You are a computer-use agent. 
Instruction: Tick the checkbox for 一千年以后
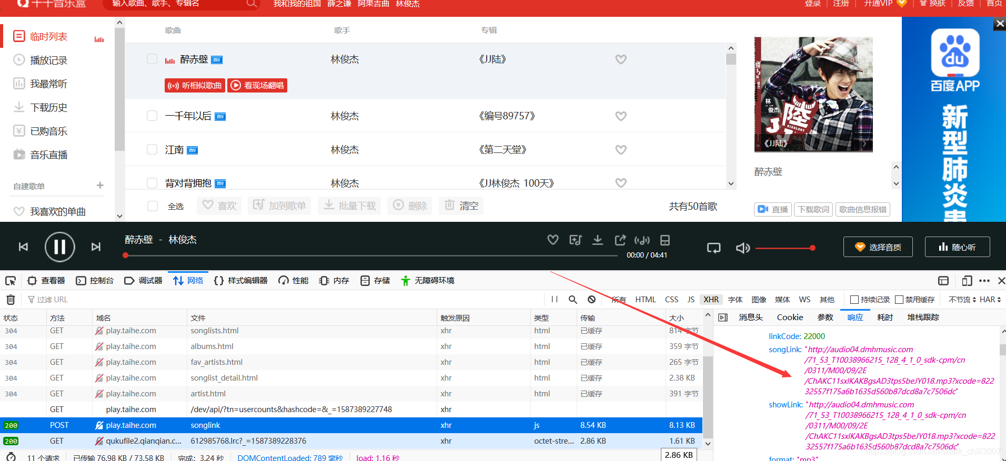(152, 116)
